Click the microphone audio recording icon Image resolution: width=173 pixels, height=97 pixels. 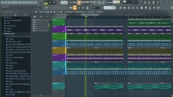click(x=153, y=3)
